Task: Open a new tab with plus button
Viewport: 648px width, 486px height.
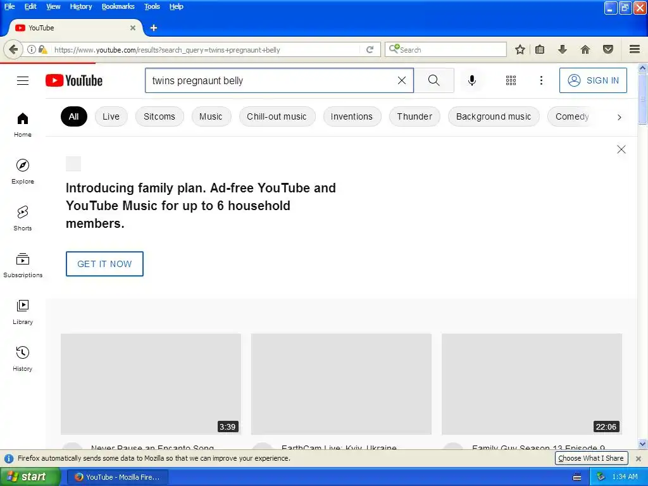Action: click(154, 28)
